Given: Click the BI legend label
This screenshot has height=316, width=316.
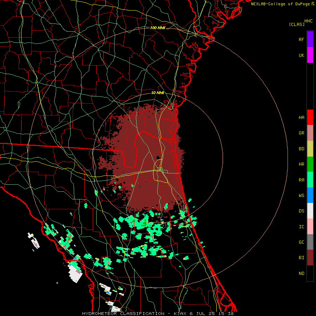Looking at the screenshot, I should (301, 258).
